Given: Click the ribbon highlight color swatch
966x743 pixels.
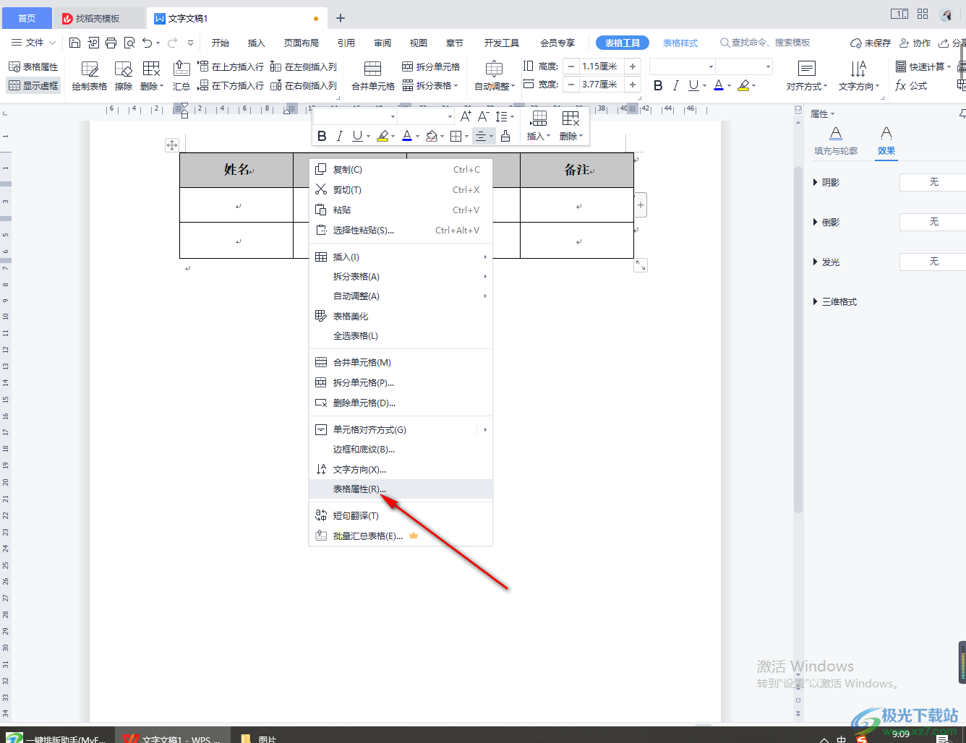Looking at the screenshot, I should tap(743, 85).
